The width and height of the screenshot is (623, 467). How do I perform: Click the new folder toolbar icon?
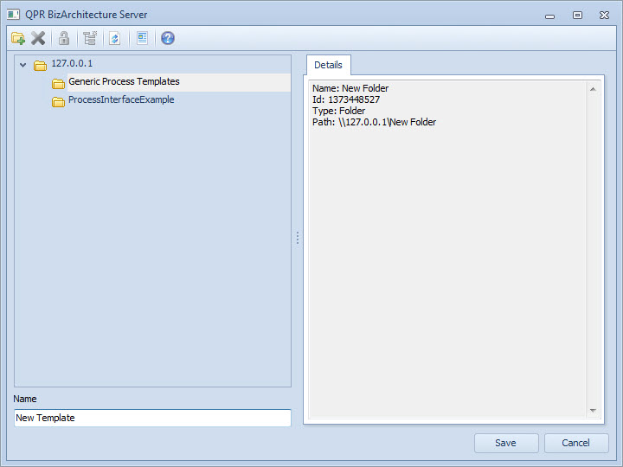pos(18,38)
